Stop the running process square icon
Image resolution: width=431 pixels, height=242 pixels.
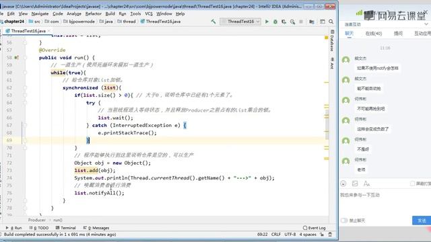301,22
